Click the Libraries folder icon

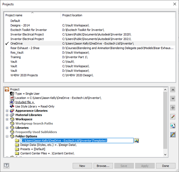coord(12,128)
